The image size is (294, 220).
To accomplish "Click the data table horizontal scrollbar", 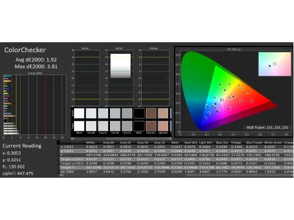I will point(176,175).
